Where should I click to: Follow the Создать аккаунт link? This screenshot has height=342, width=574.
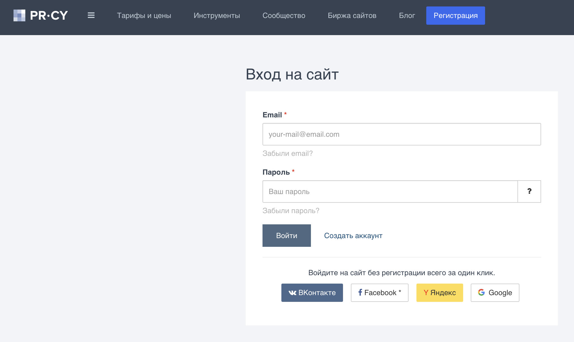point(353,236)
